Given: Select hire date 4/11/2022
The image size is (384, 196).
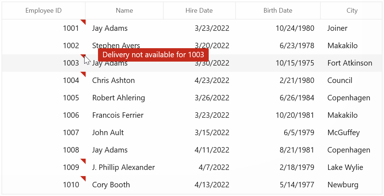Looking at the screenshot, I should point(212,150).
